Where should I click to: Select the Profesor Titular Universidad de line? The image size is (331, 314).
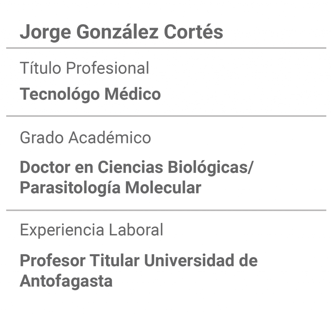139,260
